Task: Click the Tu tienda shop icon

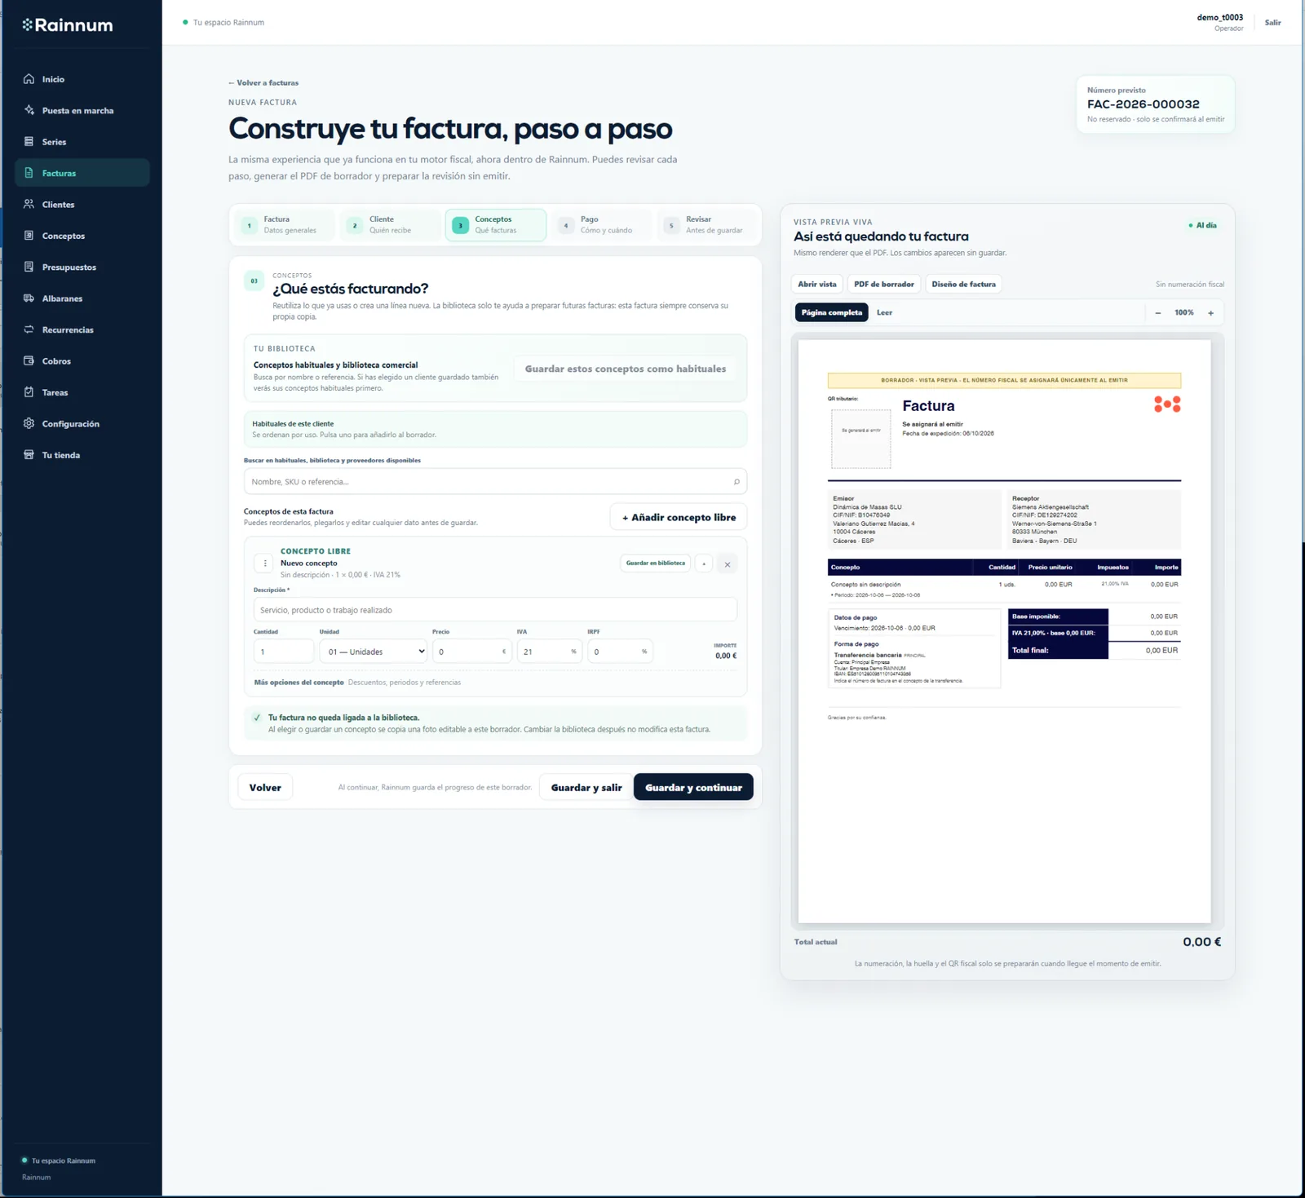Action: click(29, 455)
